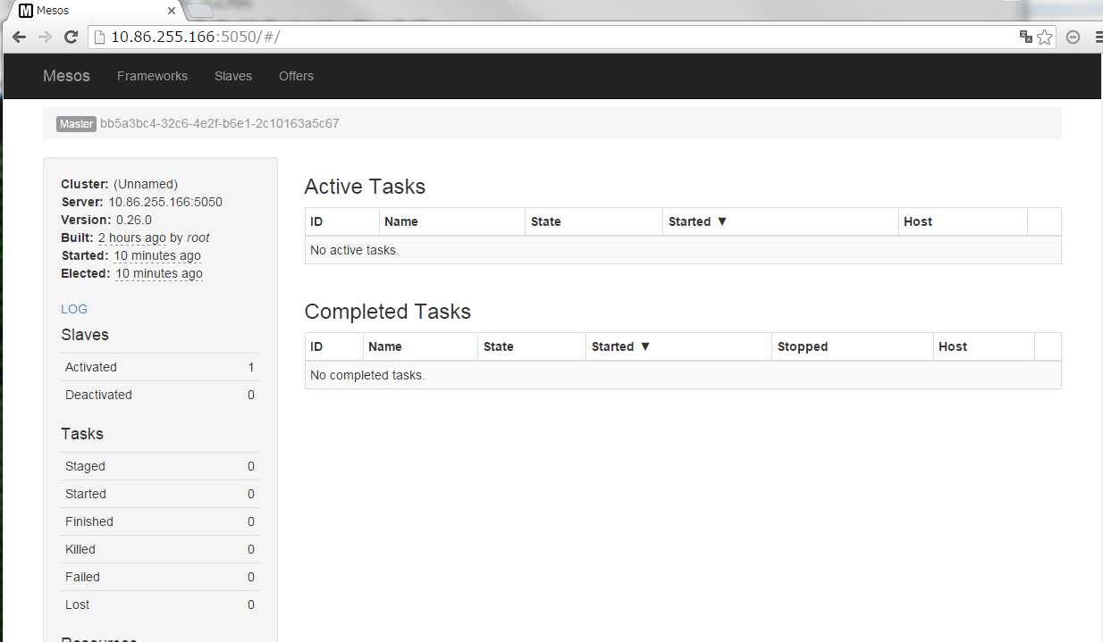Click the master ID bb5a3bc4-32c6-4e2f-b6e1-2c10163a5c67
The width and height of the screenshot is (1103, 642).
pyautogui.click(x=220, y=123)
